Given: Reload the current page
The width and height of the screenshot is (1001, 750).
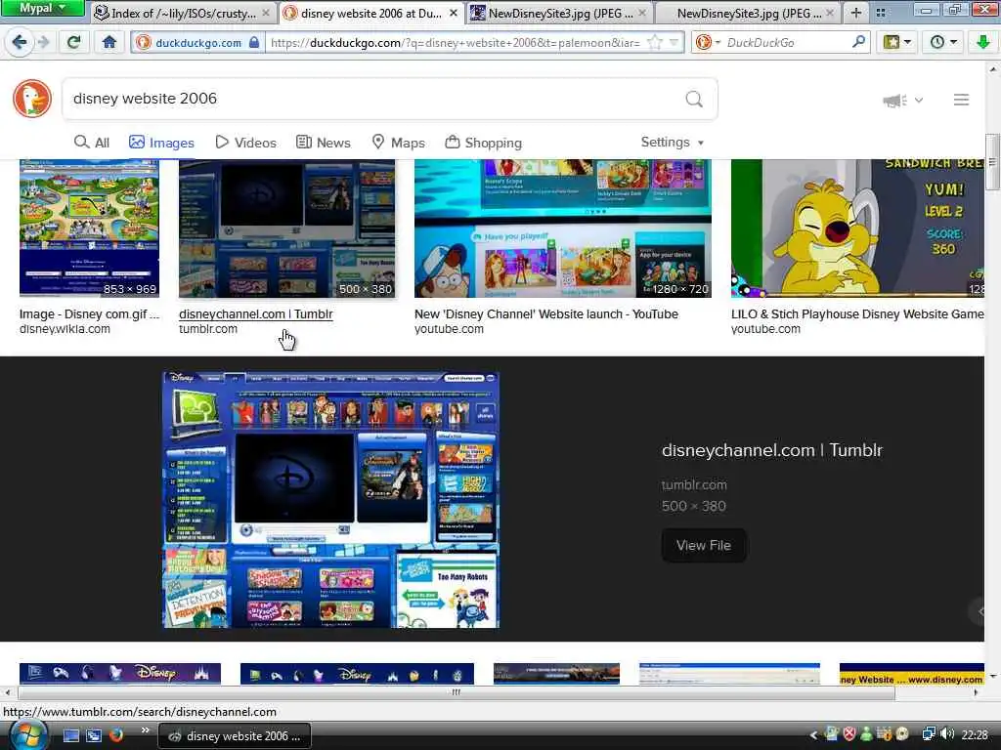Looking at the screenshot, I should (74, 42).
